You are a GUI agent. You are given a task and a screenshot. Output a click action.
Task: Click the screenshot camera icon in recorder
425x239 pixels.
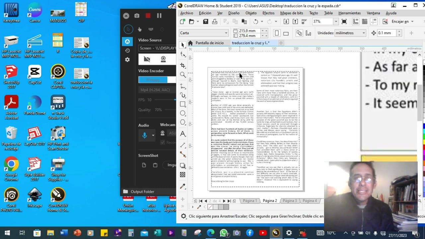pyautogui.click(x=137, y=16)
